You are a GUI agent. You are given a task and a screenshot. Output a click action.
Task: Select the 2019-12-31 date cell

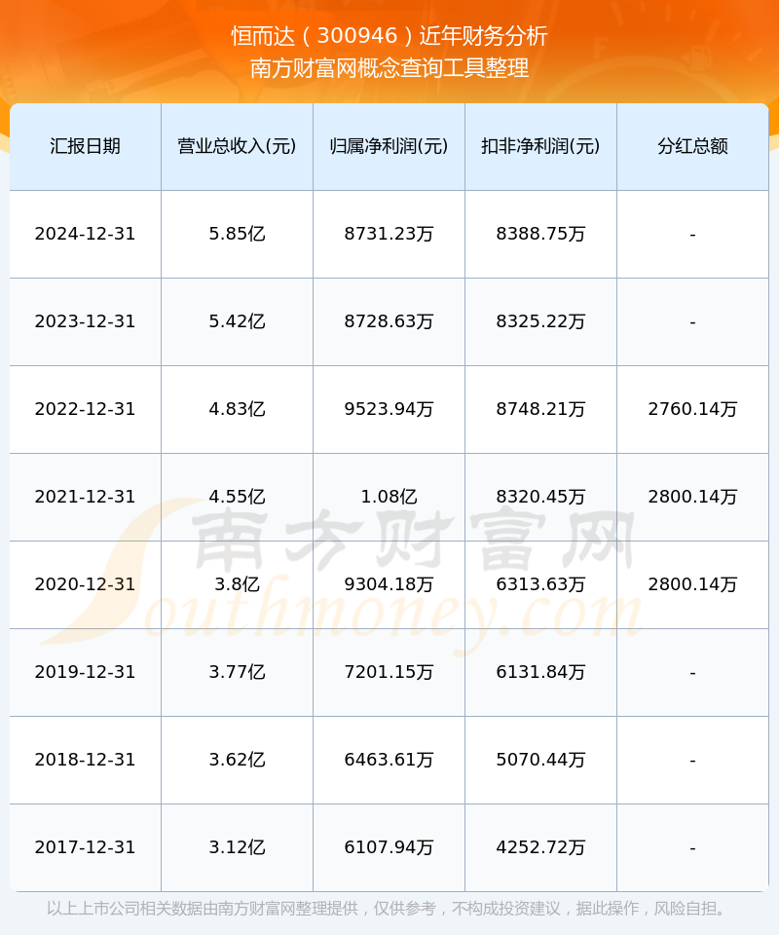85,672
